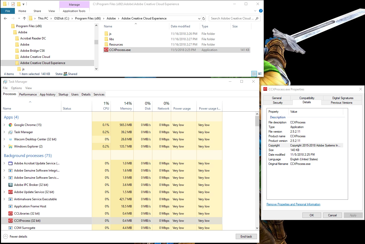Viewport: 365px width, 244px height.
Task: Click the Google Chrome icon in Task Manager
Action: point(11,125)
